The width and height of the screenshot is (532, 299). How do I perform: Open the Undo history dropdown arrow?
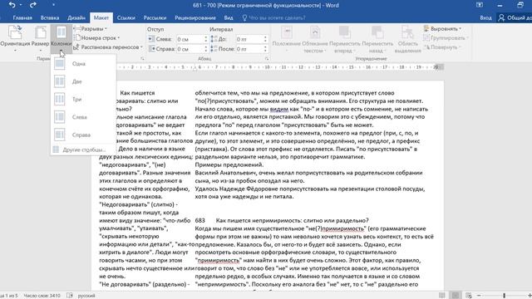coord(21,5)
